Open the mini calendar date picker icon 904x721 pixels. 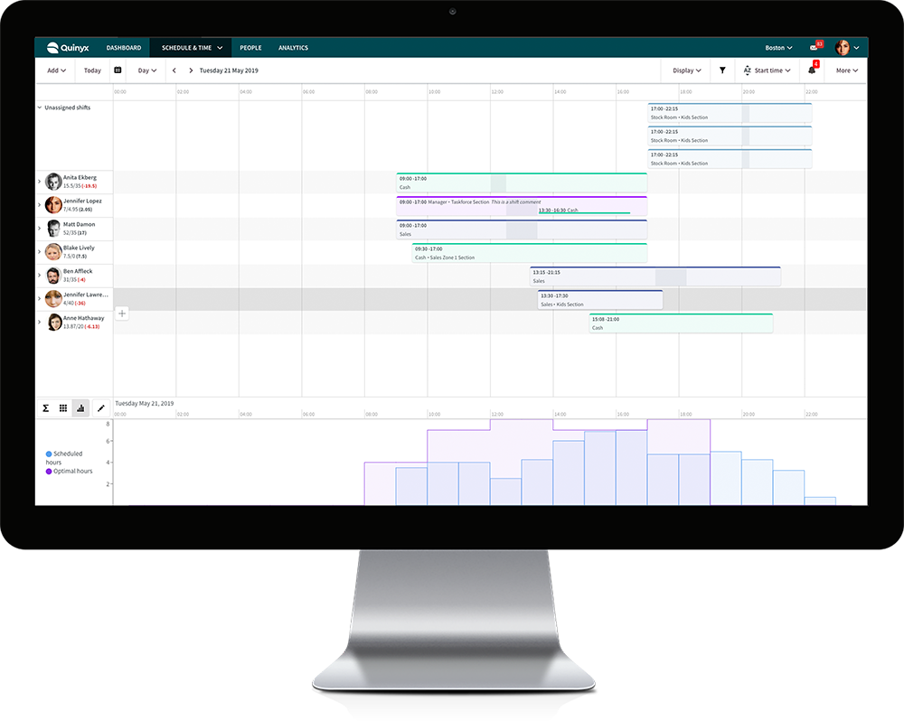[118, 70]
